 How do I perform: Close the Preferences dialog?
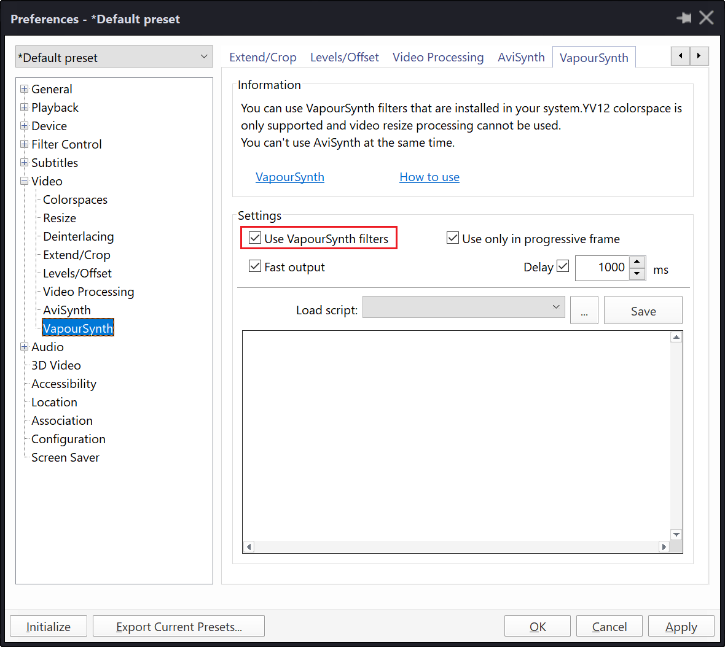tap(706, 18)
